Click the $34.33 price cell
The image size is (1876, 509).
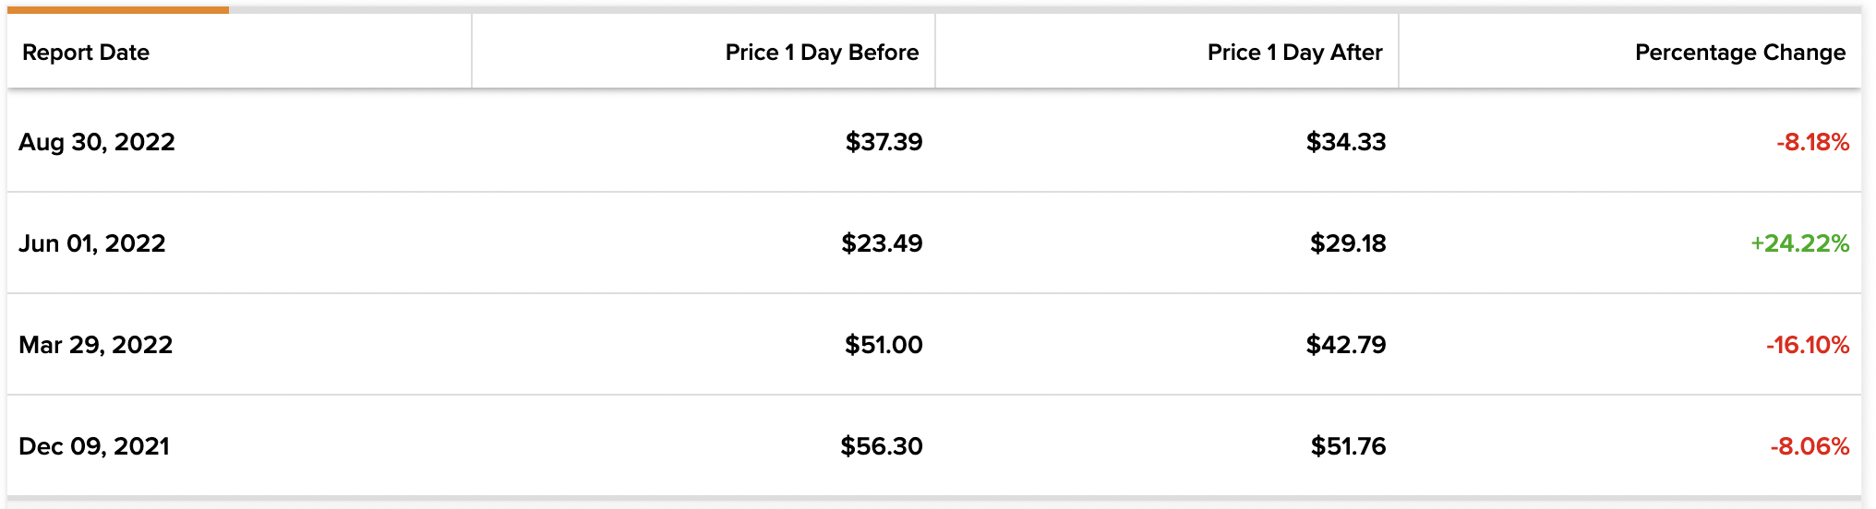click(1345, 142)
